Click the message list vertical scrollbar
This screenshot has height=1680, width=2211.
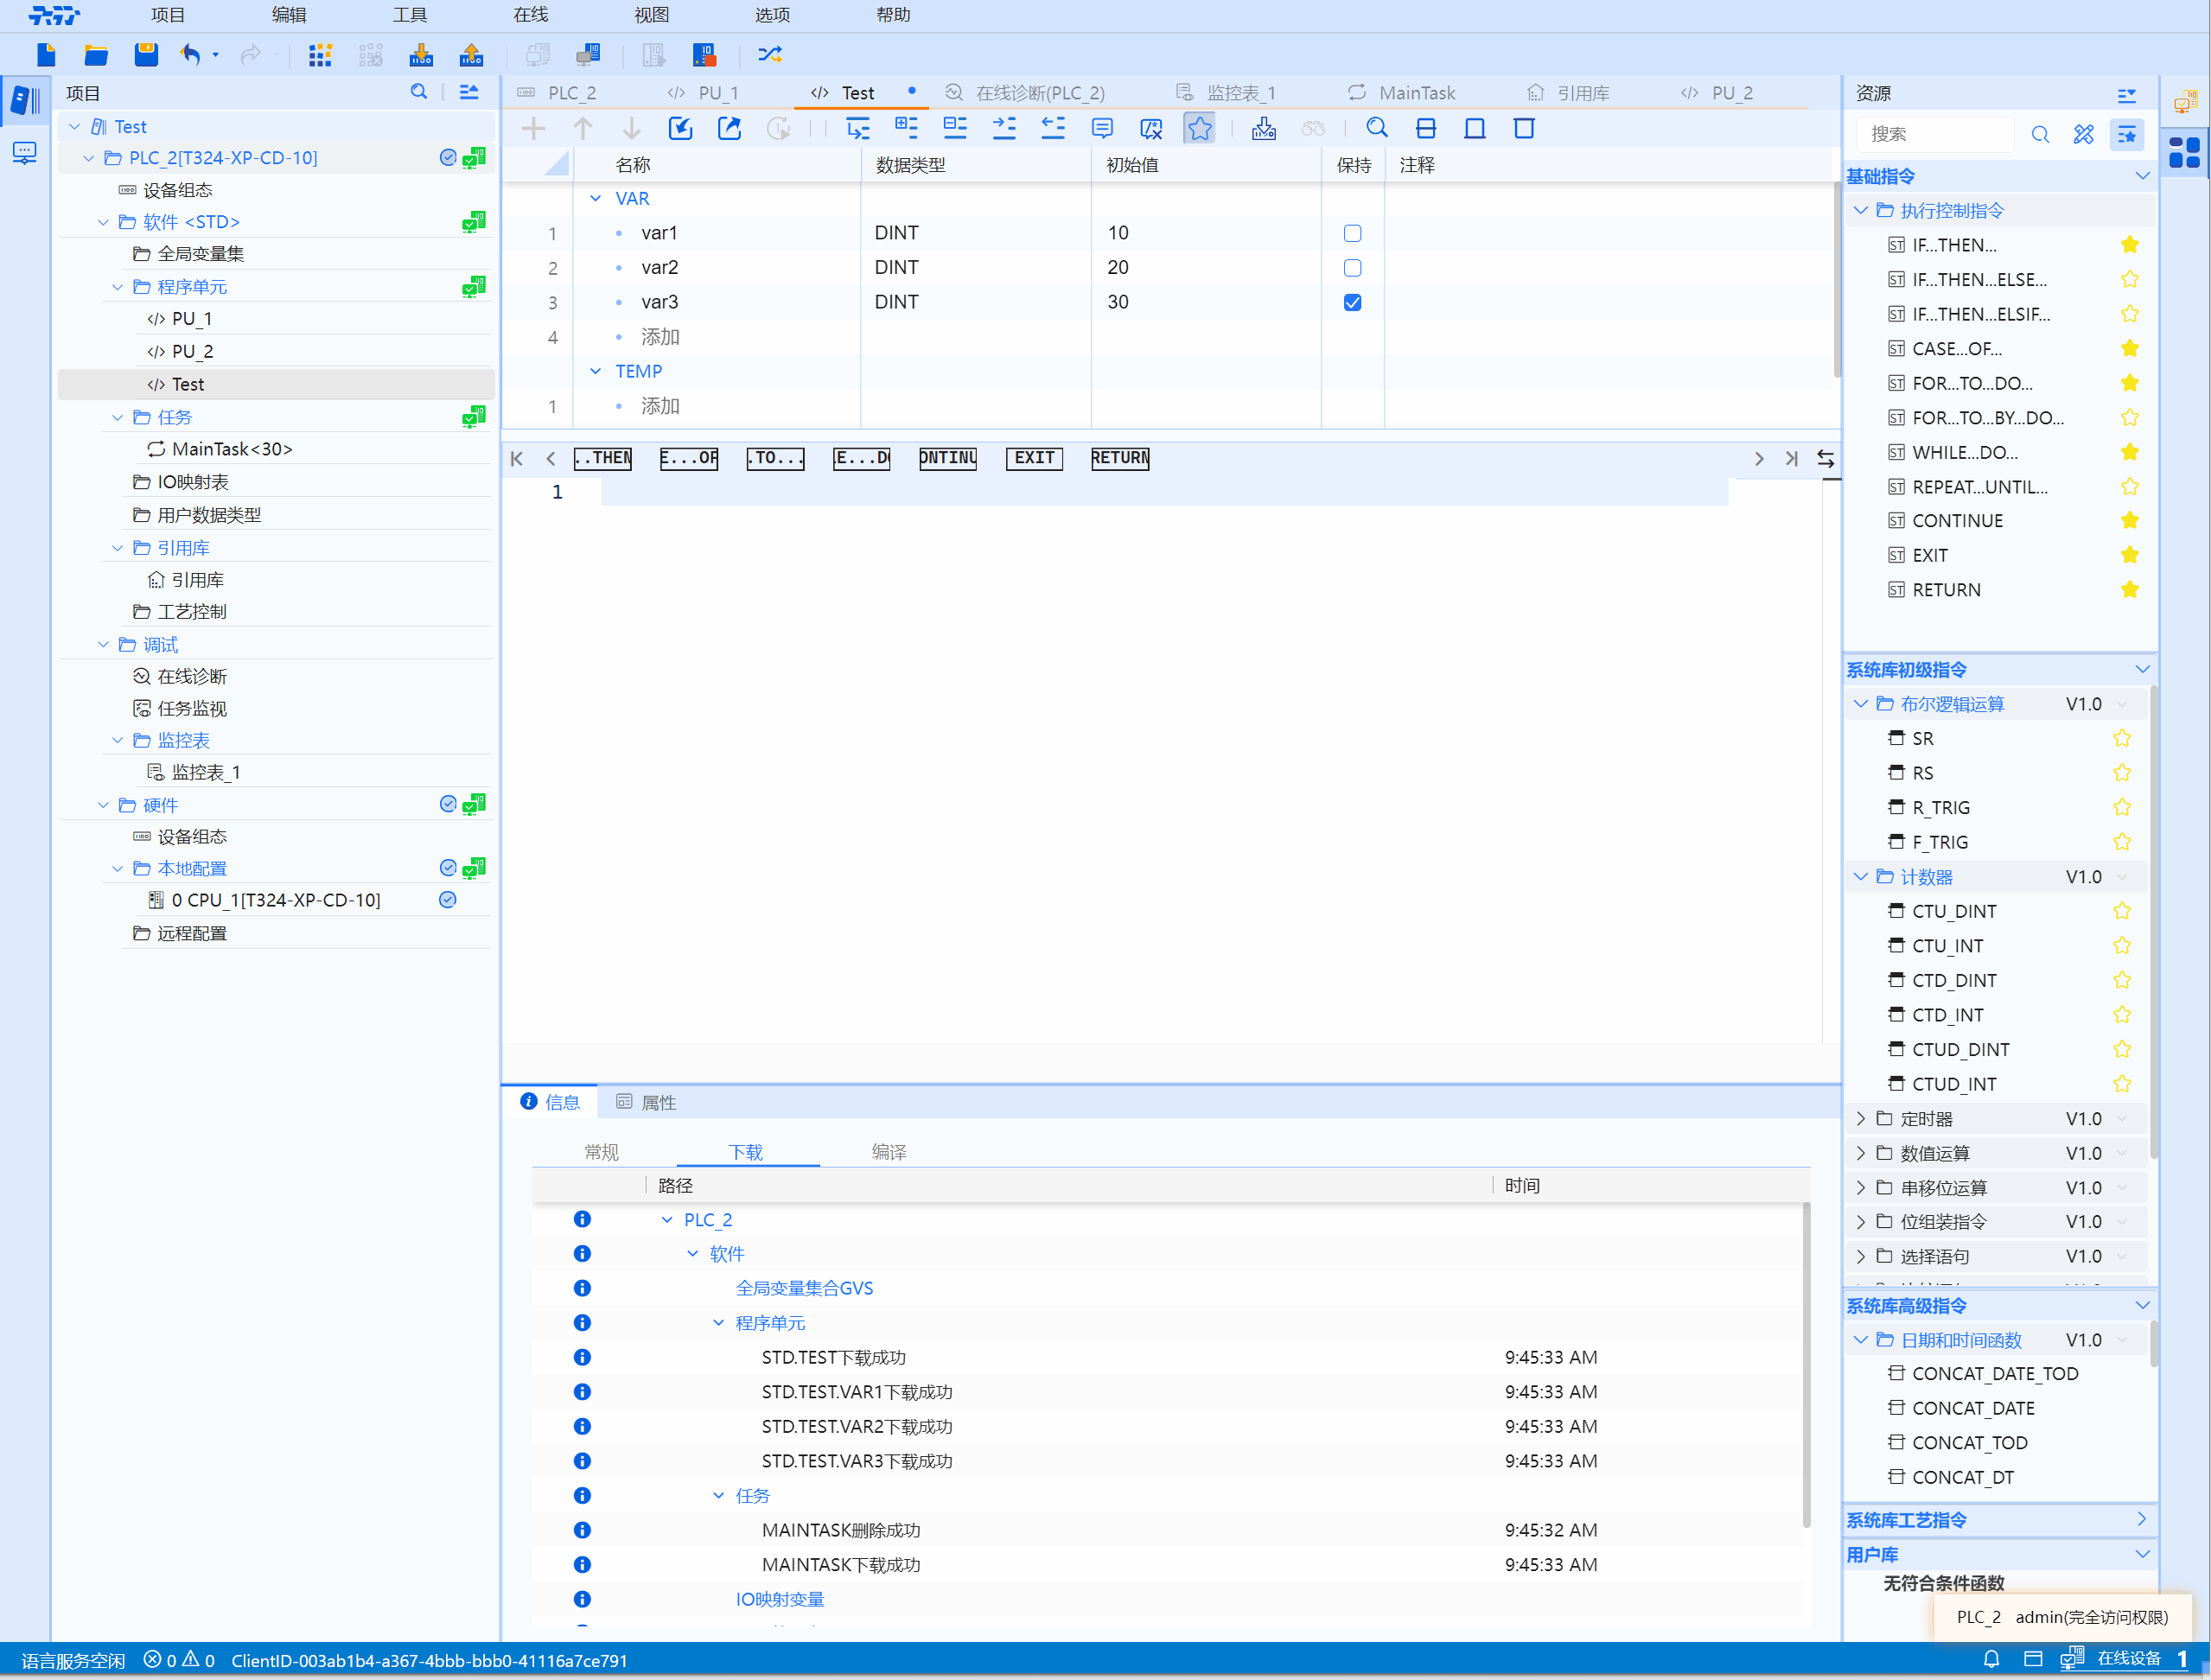(x=1806, y=1360)
